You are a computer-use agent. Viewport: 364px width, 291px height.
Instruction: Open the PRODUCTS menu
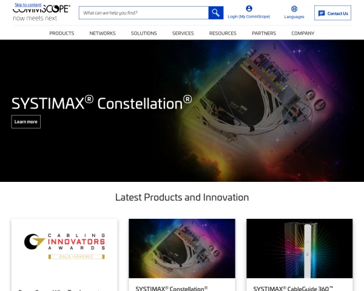click(62, 33)
